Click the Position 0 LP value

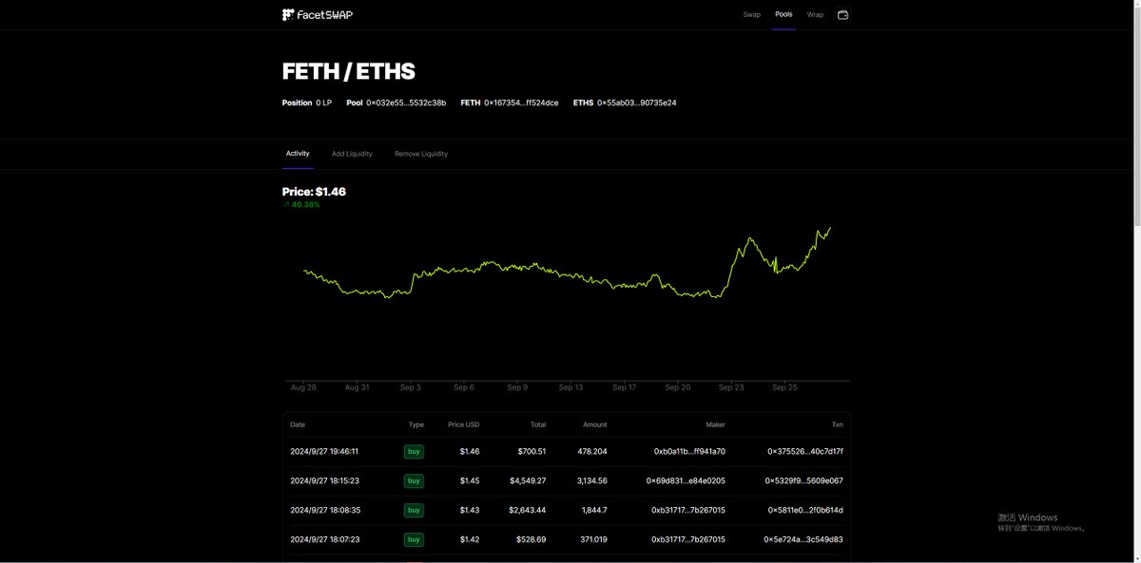pyautogui.click(x=323, y=103)
